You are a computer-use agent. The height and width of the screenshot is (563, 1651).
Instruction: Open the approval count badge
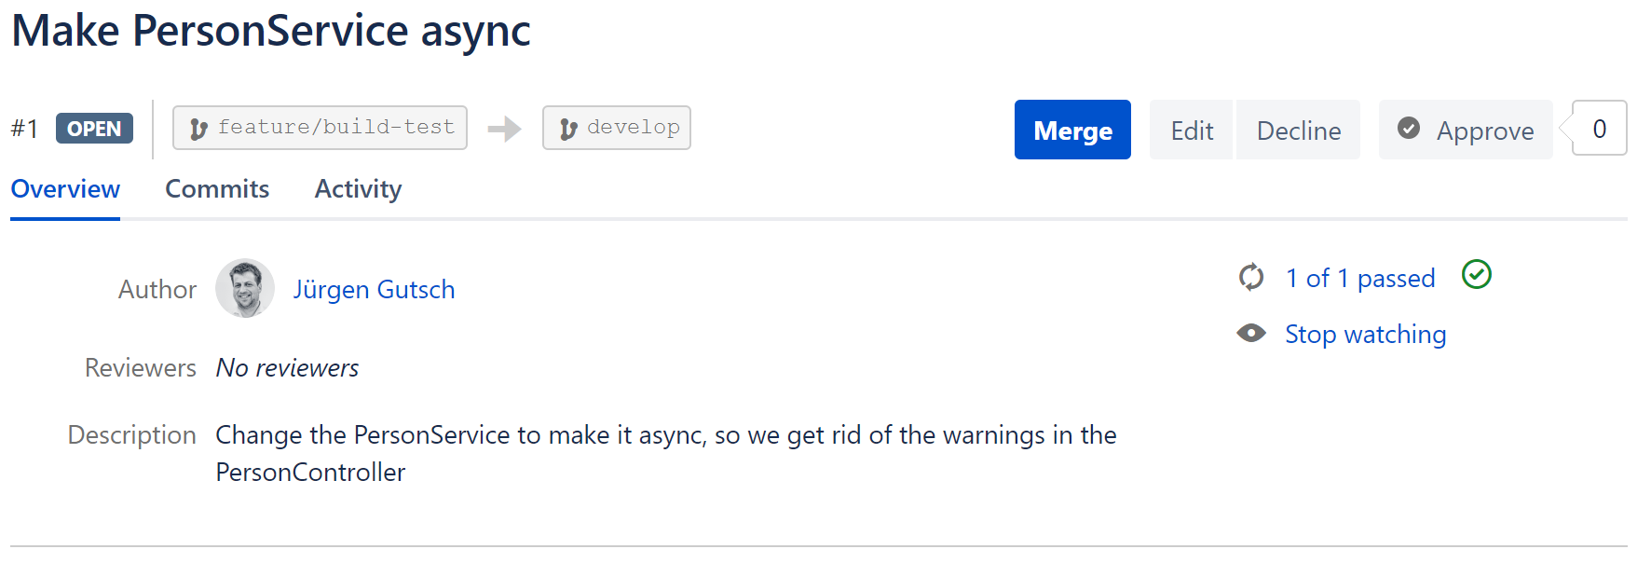(x=1599, y=129)
